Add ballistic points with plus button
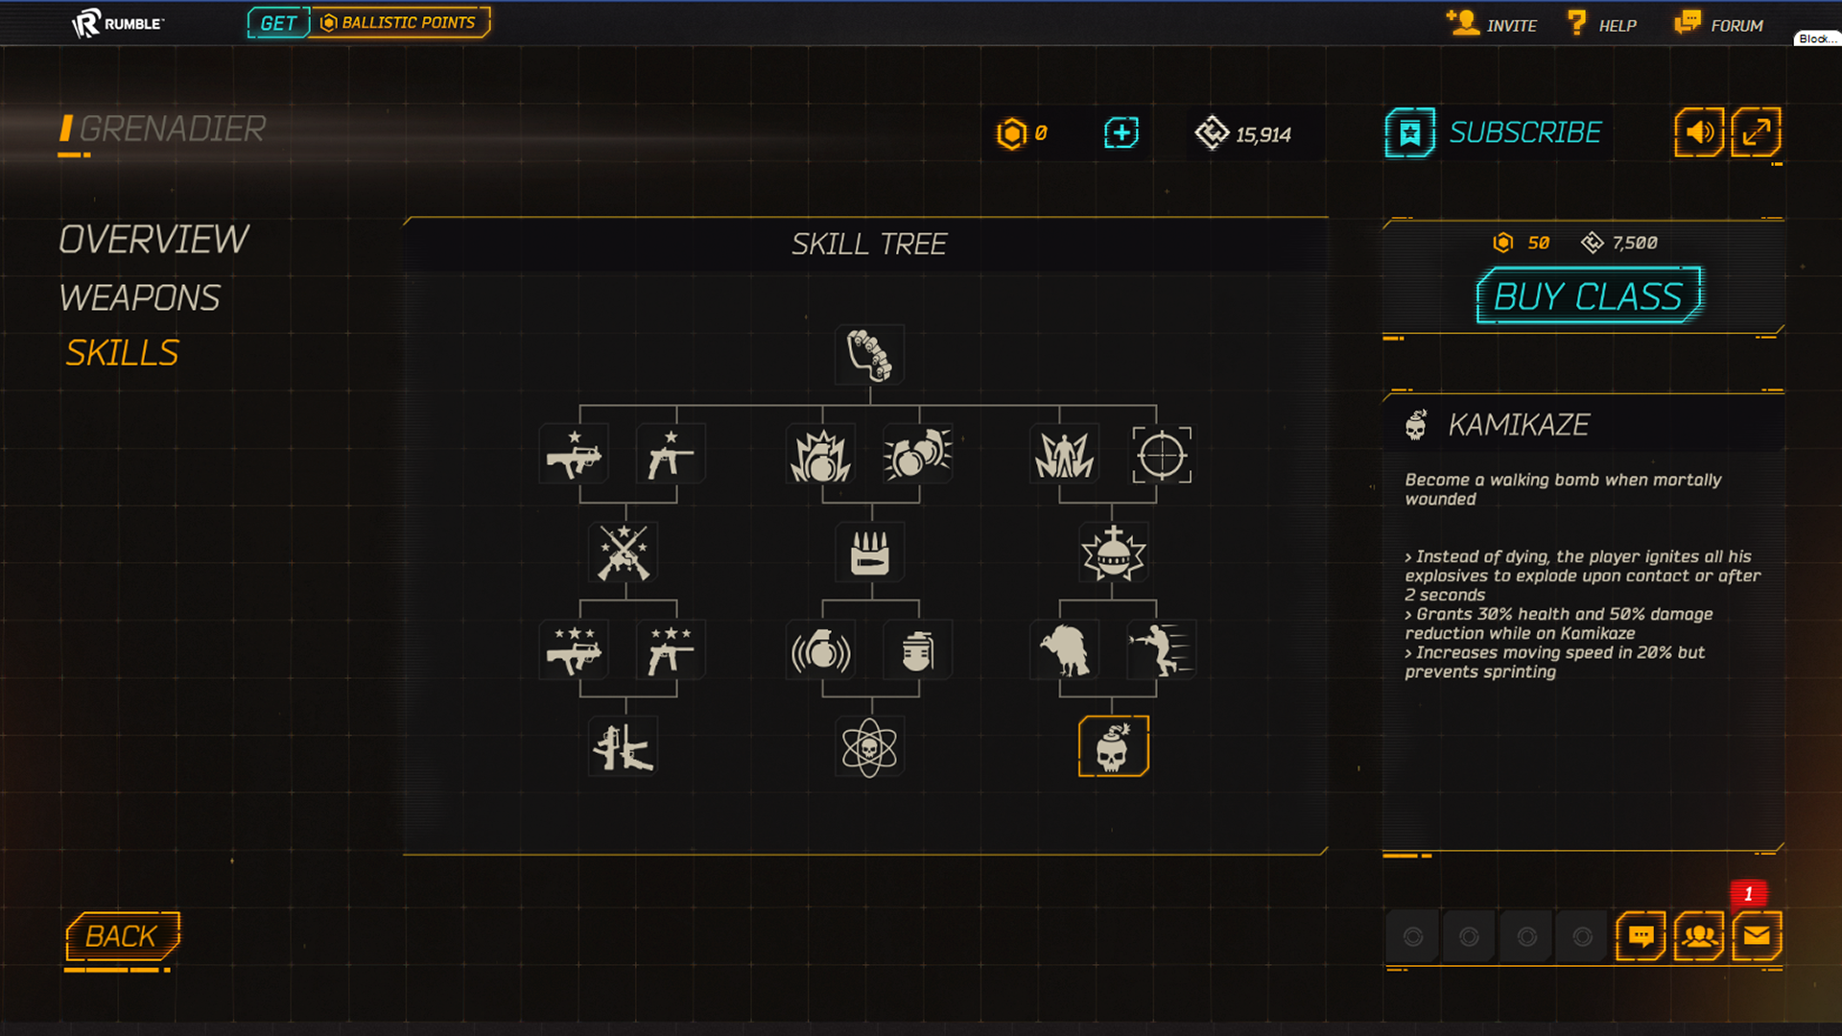Image resolution: width=1842 pixels, height=1036 pixels. 1121,132
